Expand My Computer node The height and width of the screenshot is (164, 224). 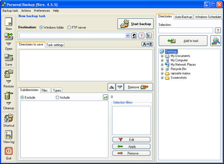[x=162, y=60]
